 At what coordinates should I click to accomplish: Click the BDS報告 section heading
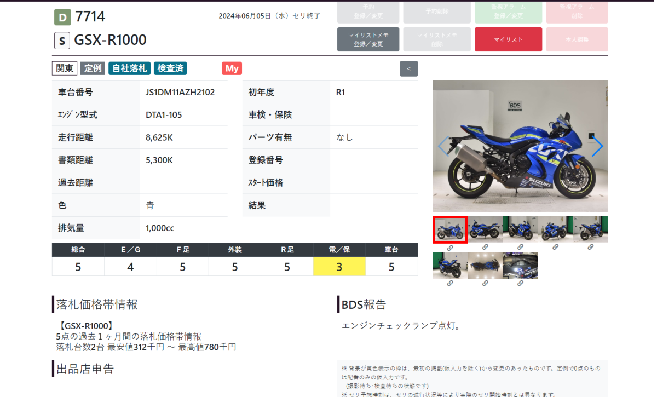click(x=364, y=304)
